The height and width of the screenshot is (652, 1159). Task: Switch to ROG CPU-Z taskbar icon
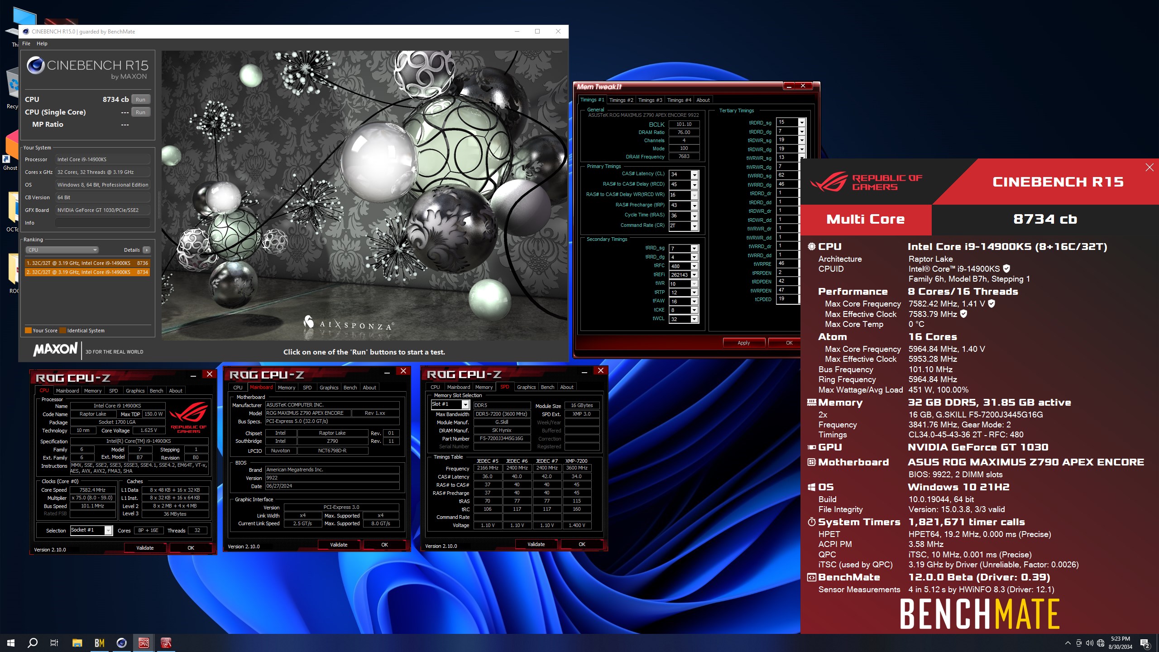(144, 642)
